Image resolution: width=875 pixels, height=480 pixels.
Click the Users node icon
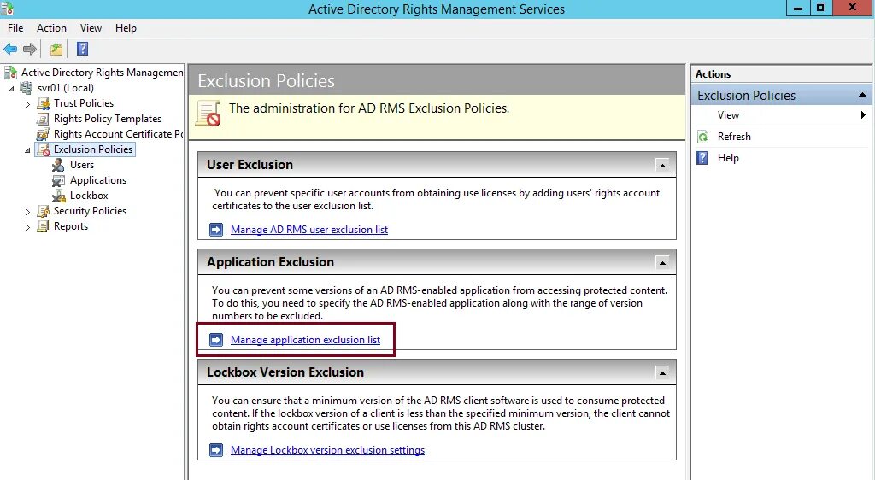pos(59,165)
